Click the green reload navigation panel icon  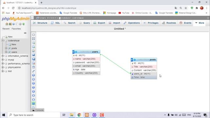click(x=23, y=24)
